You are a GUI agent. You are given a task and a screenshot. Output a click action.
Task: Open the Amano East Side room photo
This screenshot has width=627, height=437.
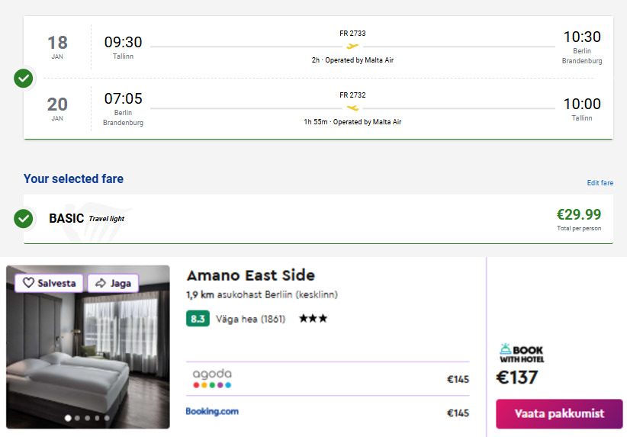click(88, 347)
